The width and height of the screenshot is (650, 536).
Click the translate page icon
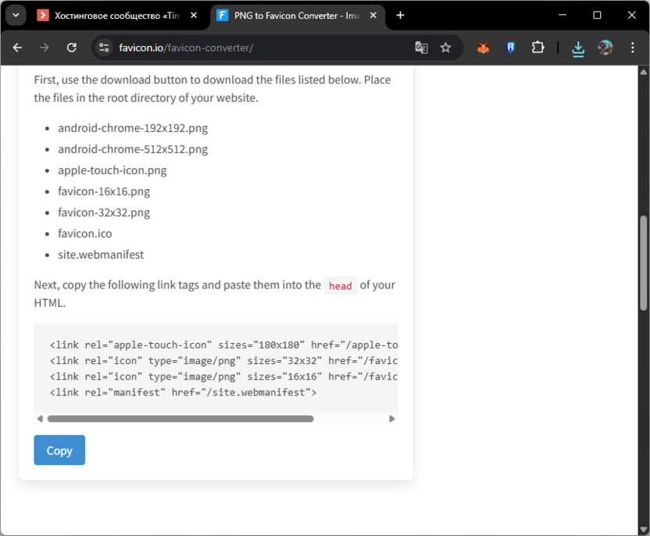coord(421,48)
